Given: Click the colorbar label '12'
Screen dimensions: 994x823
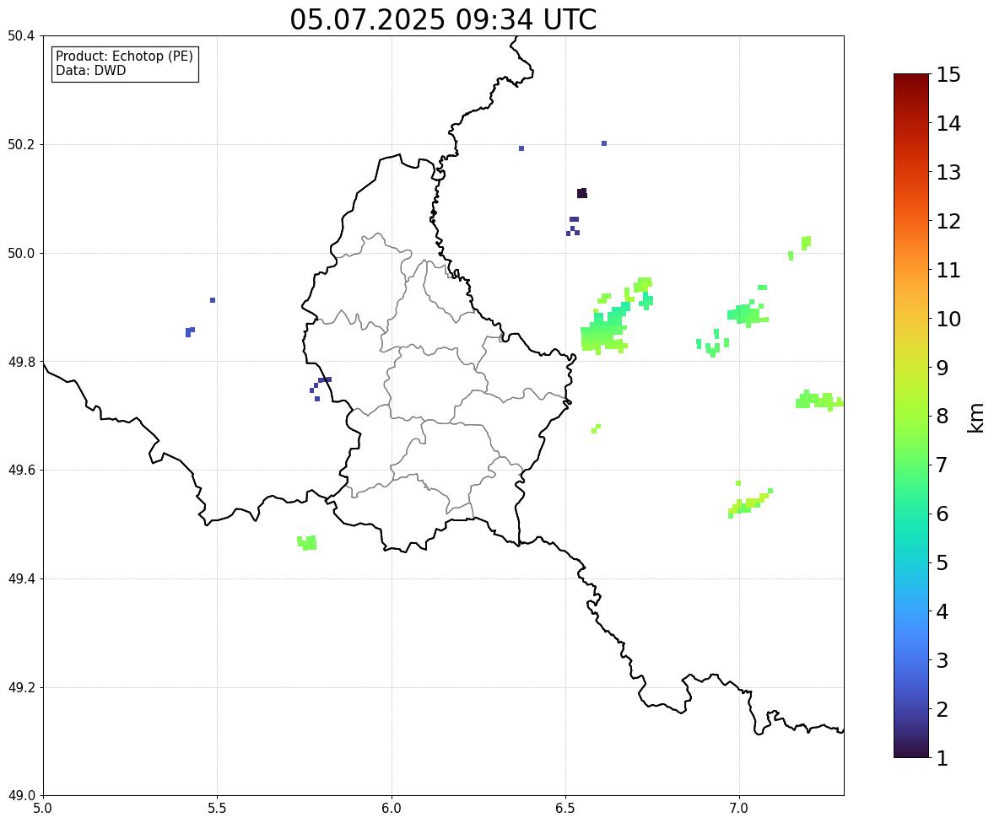Looking at the screenshot, I should click(948, 221).
